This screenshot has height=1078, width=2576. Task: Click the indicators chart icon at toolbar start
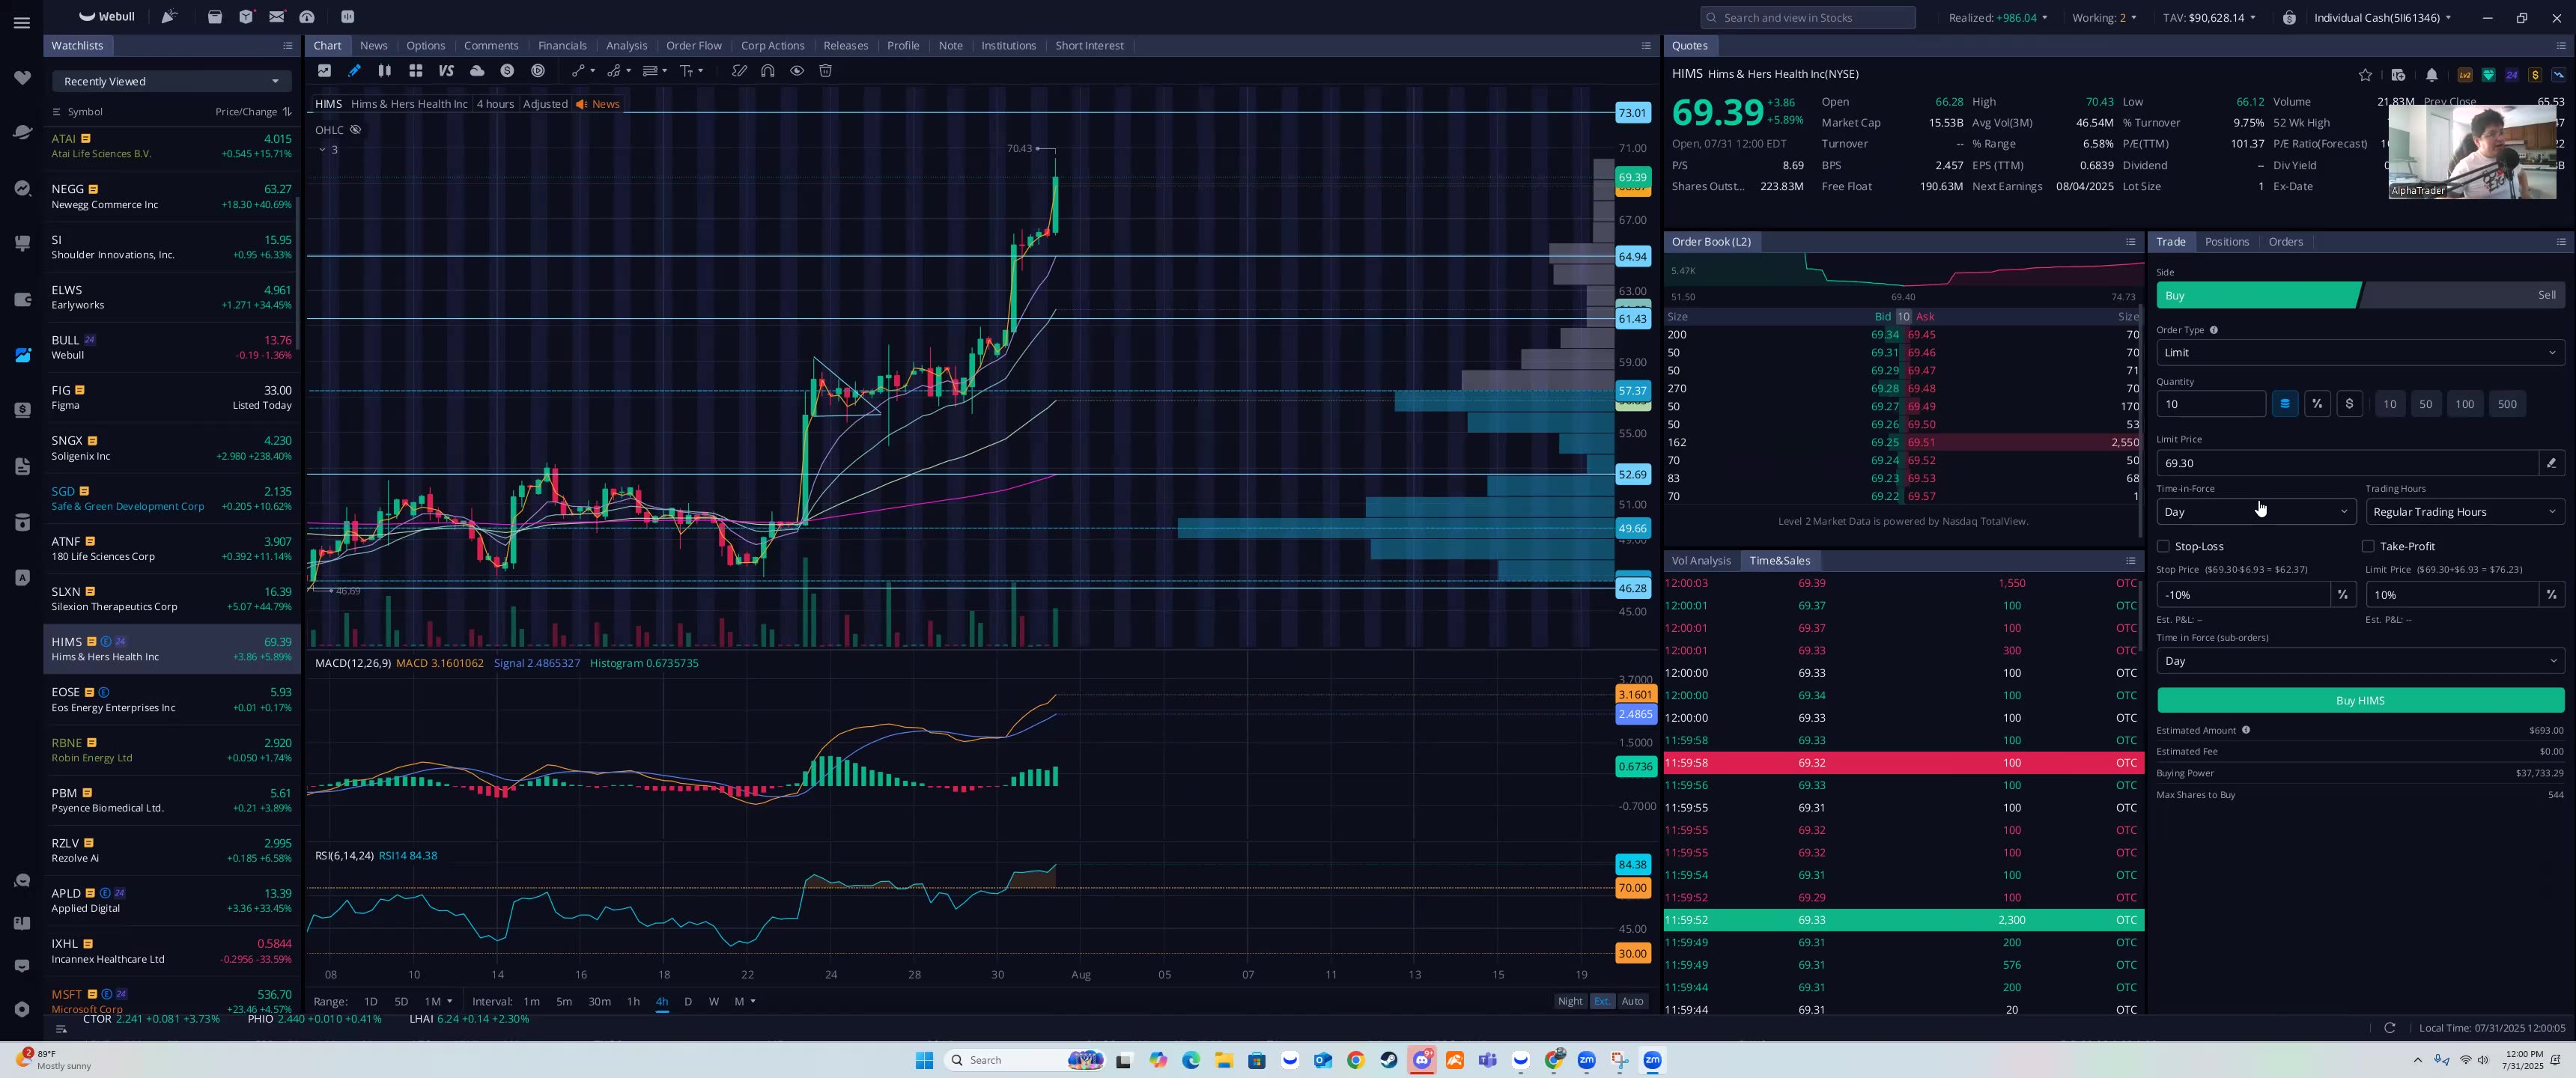pos(324,71)
